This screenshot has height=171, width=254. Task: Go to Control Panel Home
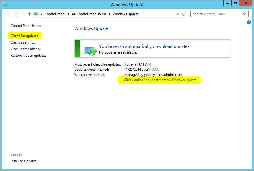click(x=26, y=26)
